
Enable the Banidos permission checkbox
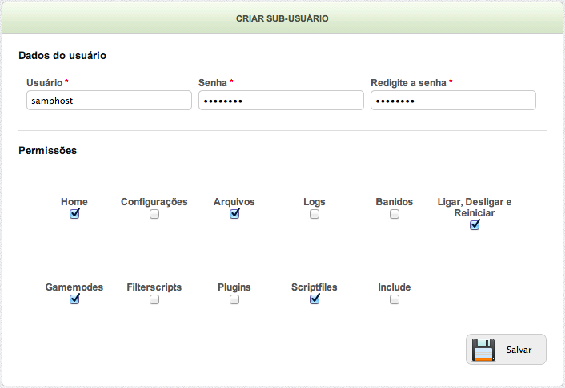395,214
